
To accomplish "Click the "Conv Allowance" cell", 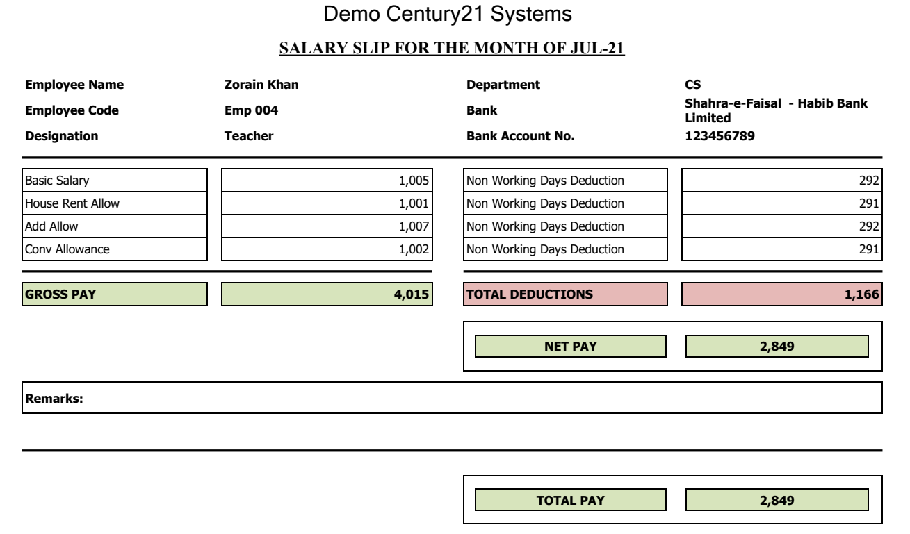I will coord(115,249).
